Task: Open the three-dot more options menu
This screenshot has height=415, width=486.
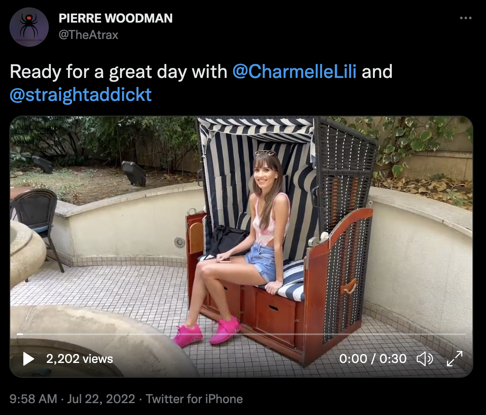Action: [x=466, y=18]
